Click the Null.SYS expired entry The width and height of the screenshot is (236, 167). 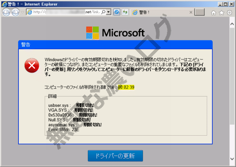click(70, 120)
